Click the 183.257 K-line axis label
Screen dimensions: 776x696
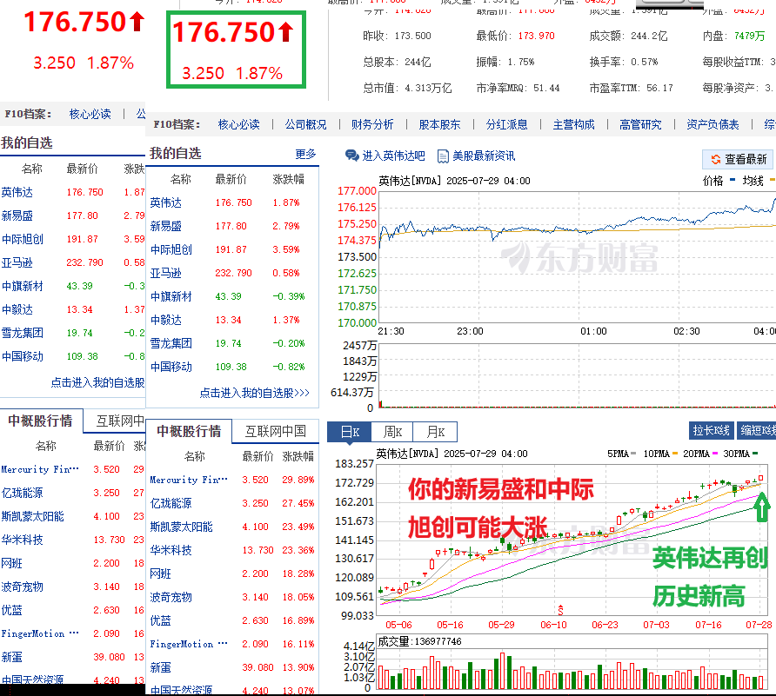[354, 464]
